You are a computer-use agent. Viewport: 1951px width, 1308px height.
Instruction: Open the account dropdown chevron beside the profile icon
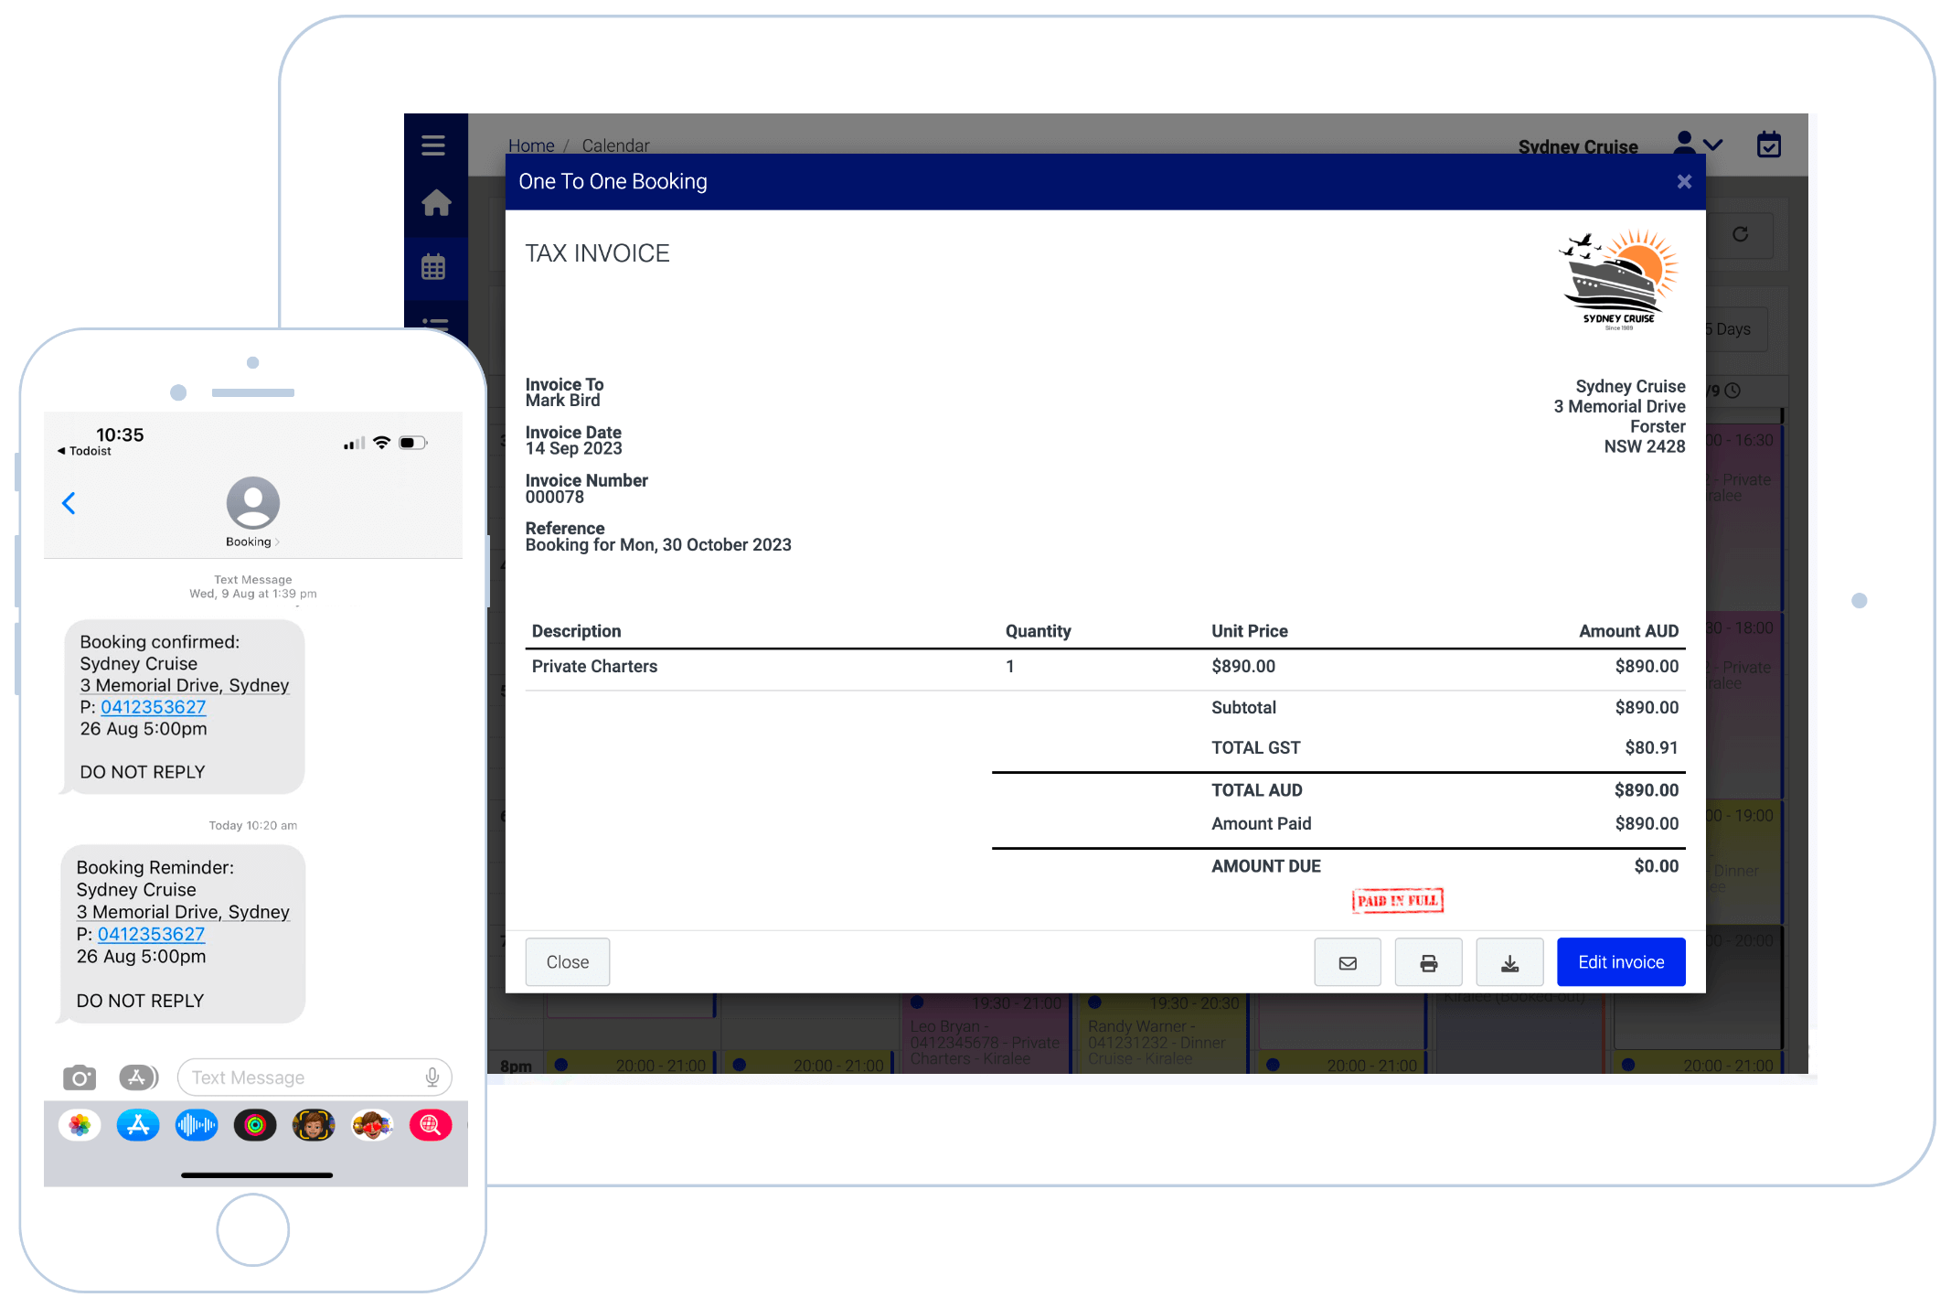pos(1712,146)
